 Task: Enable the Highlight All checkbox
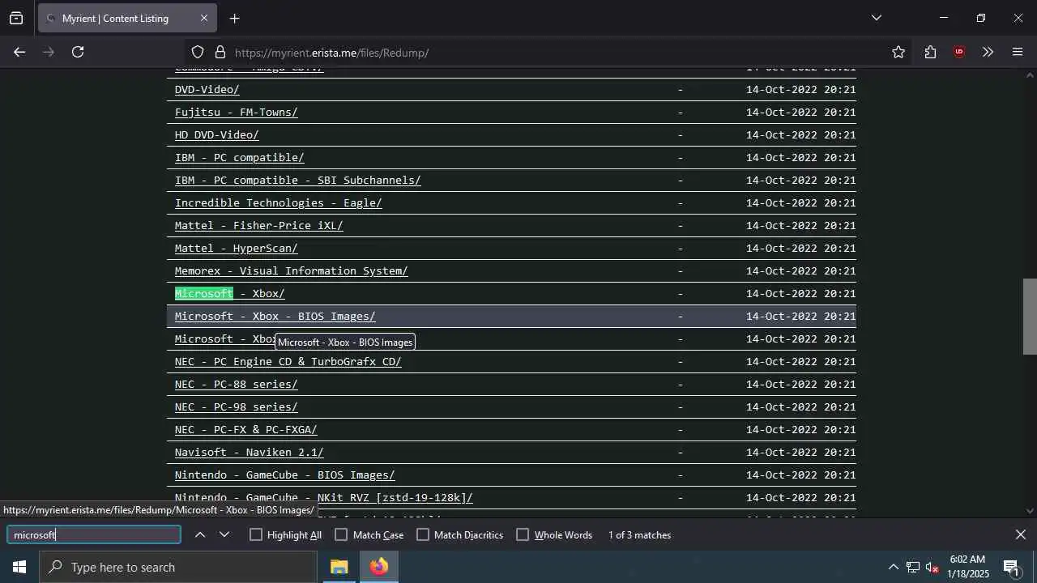coord(256,534)
